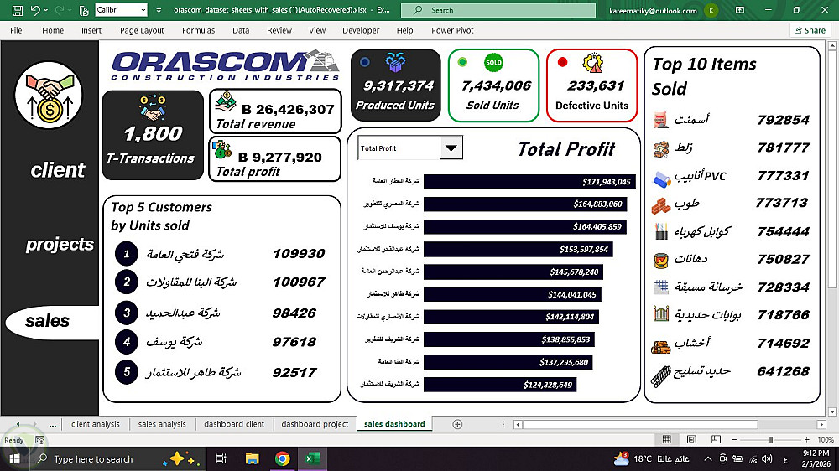The width and height of the screenshot is (839, 471).
Task: Click the green SOLD badge icon
Action: point(493,63)
